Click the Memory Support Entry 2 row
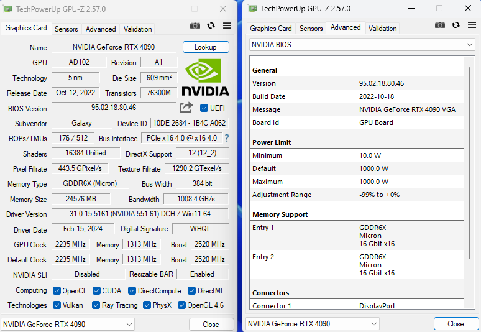481x332 pixels. (357, 265)
